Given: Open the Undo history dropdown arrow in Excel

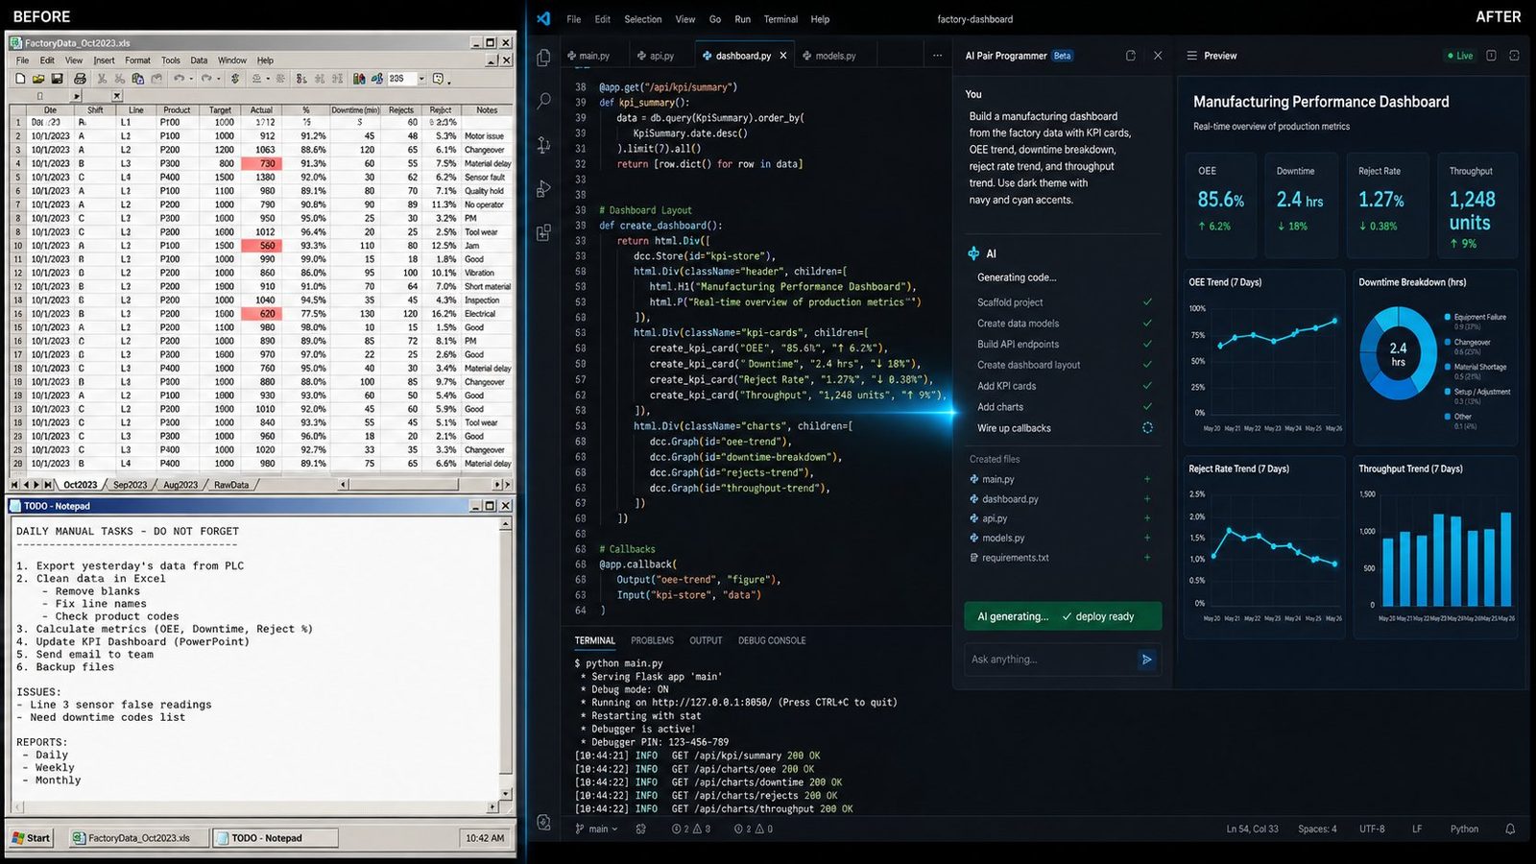Looking at the screenshot, I should point(190,79).
